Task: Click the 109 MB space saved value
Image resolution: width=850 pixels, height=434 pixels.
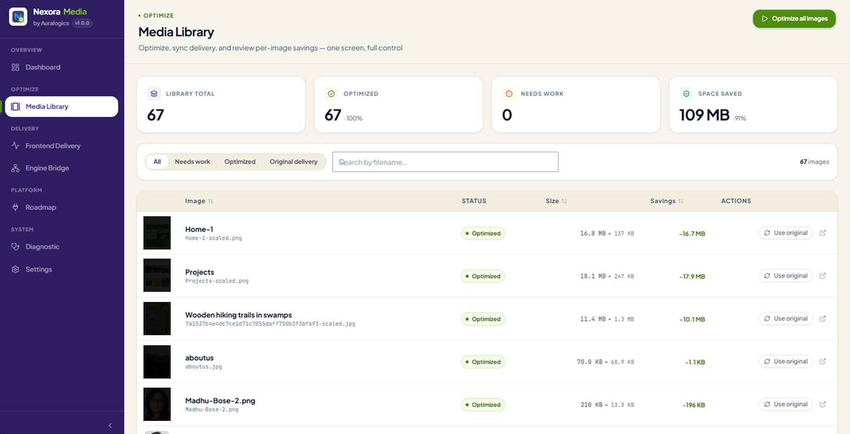Action: (x=704, y=115)
